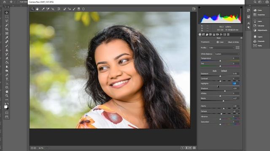Click the Highlights value input field

coord(236,83)
